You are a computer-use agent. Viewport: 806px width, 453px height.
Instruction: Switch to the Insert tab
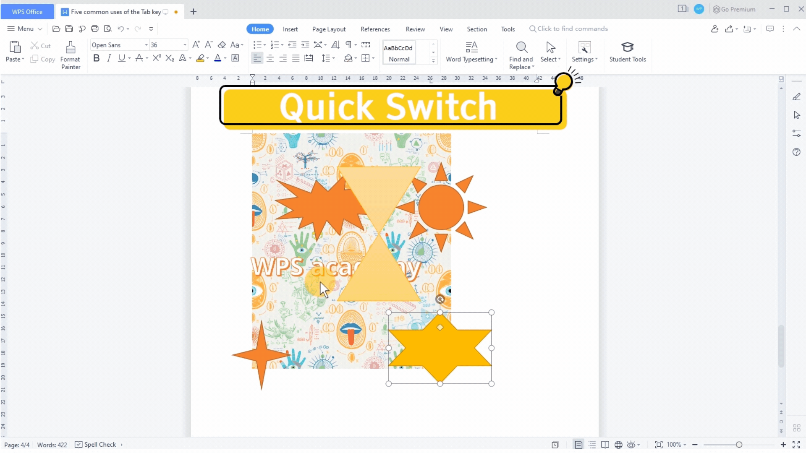[x=290, y=29]
